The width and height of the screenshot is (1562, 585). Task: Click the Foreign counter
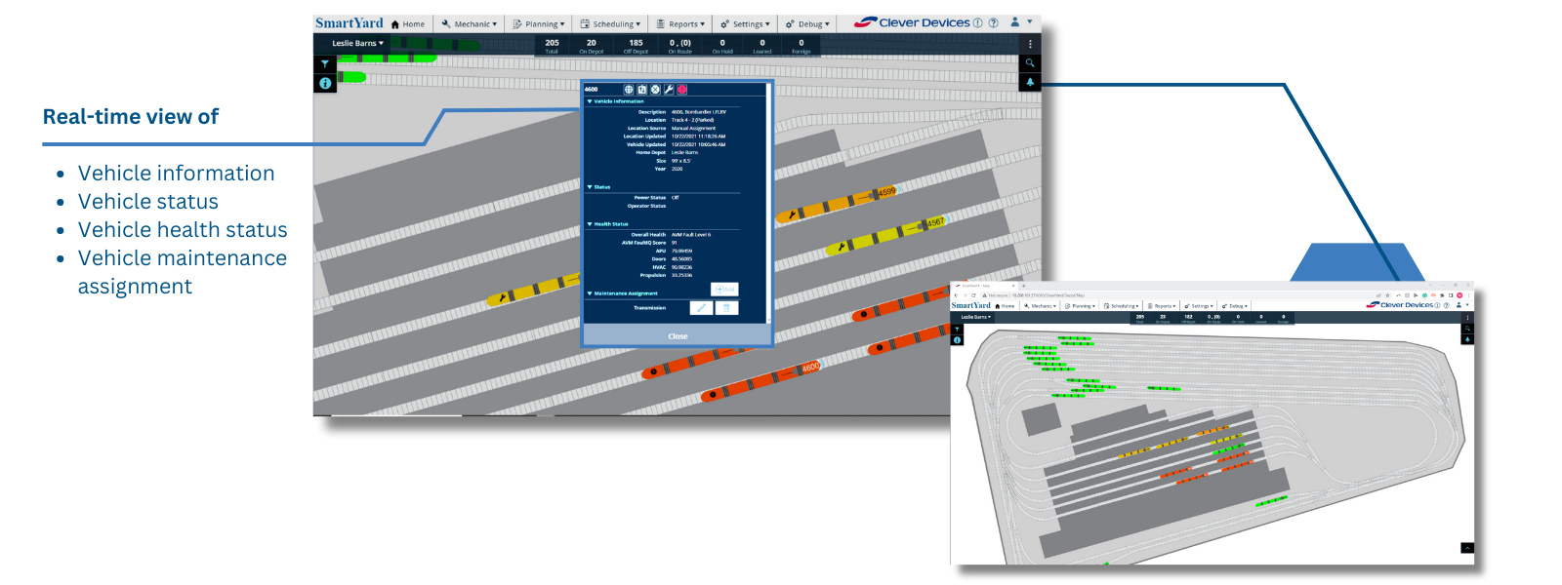click(x=802, y=46)
